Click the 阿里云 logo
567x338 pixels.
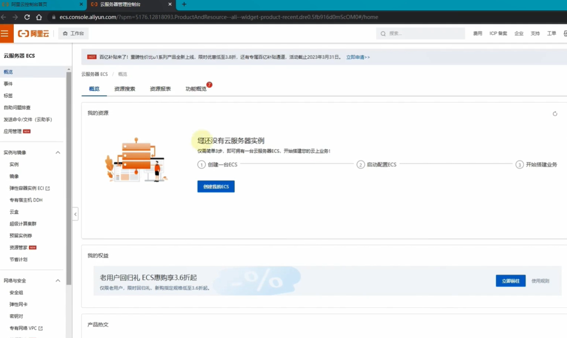[33, 33]
